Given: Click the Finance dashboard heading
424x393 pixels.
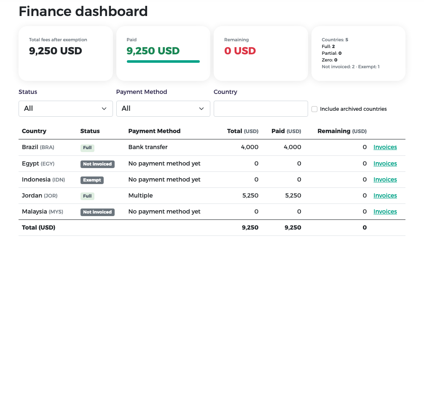Looking at the screenshot, I should tap(83, 11).
